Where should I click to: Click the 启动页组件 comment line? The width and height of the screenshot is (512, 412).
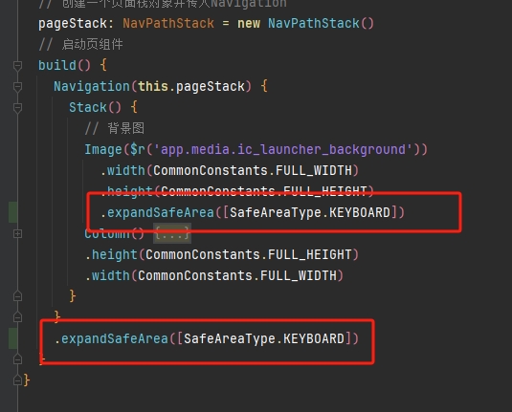[x=80, y=44]
